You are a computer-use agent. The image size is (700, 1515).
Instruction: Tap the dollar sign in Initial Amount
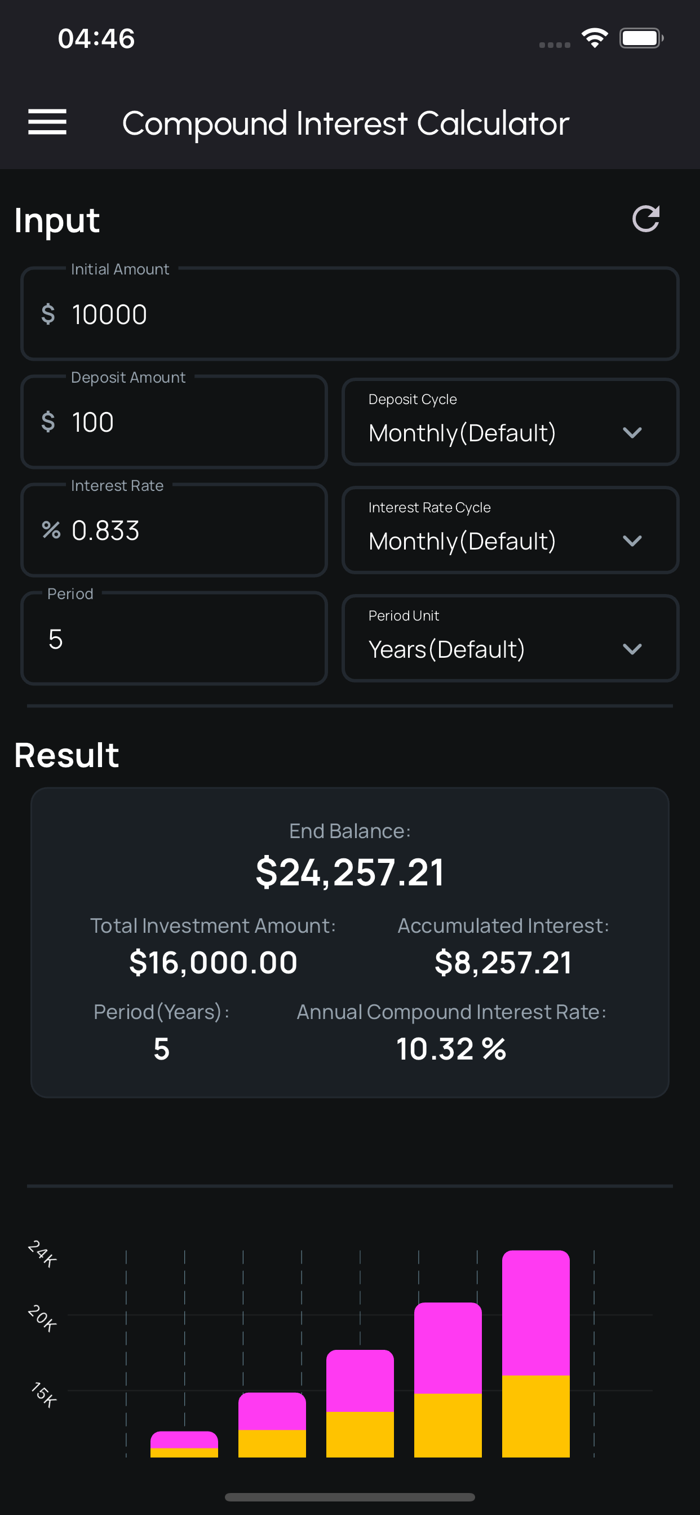tap(48, 314)
